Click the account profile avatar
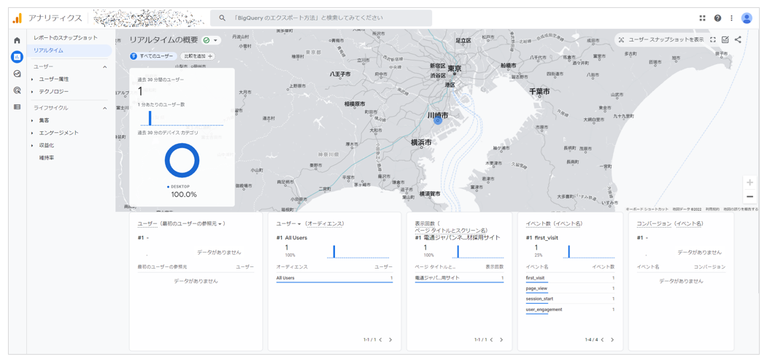767x362 pixels. point(747,18)
